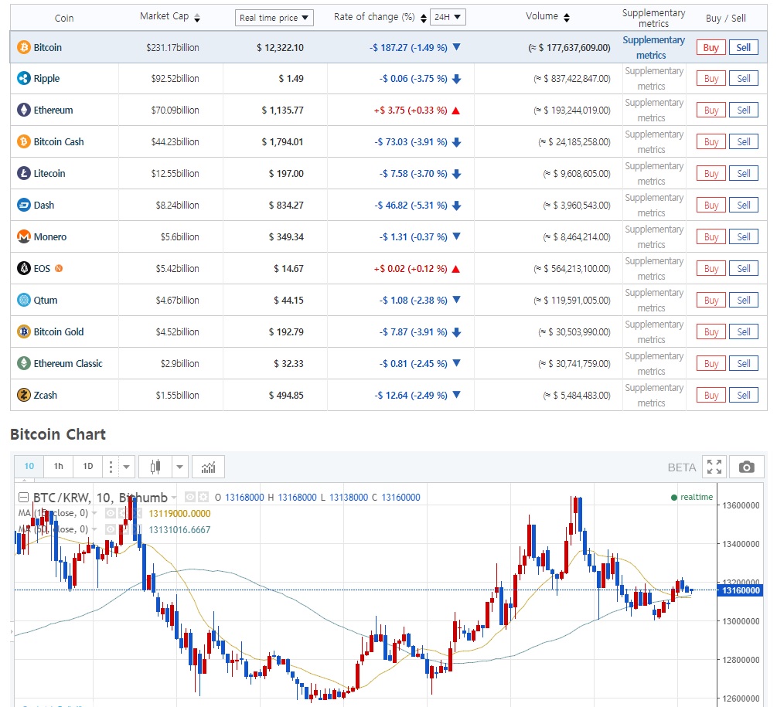777x707 pixels.
Task: Click the Bitcoin Cash coin icon
Action: click(23, 141)
